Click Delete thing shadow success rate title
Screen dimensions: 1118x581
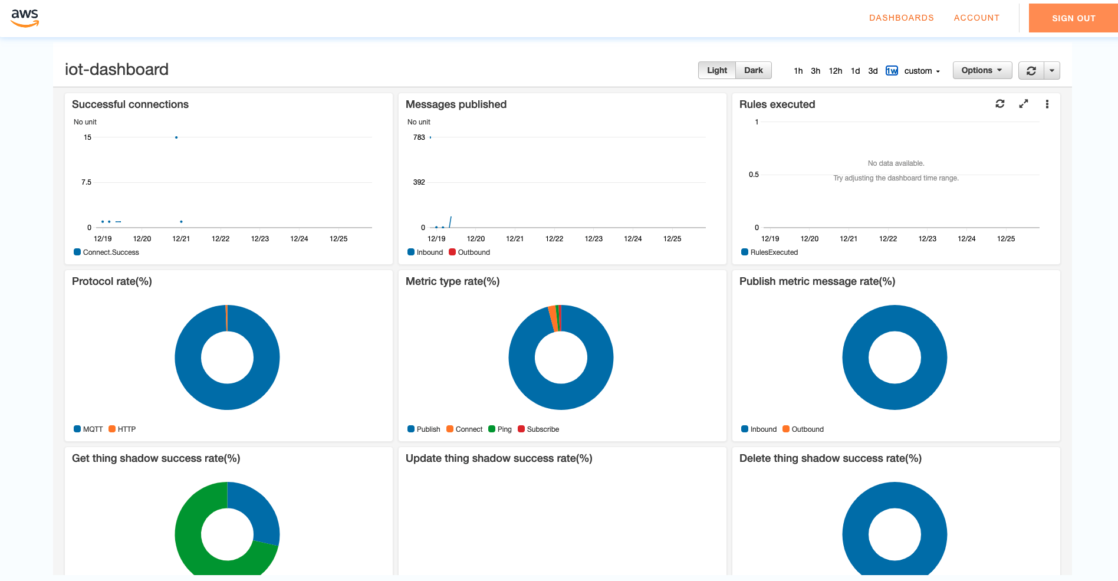pos(830,458)
